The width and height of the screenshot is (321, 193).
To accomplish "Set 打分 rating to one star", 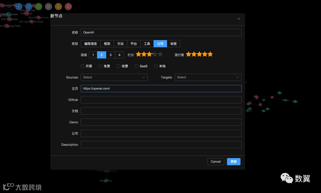I will [139, 54].
